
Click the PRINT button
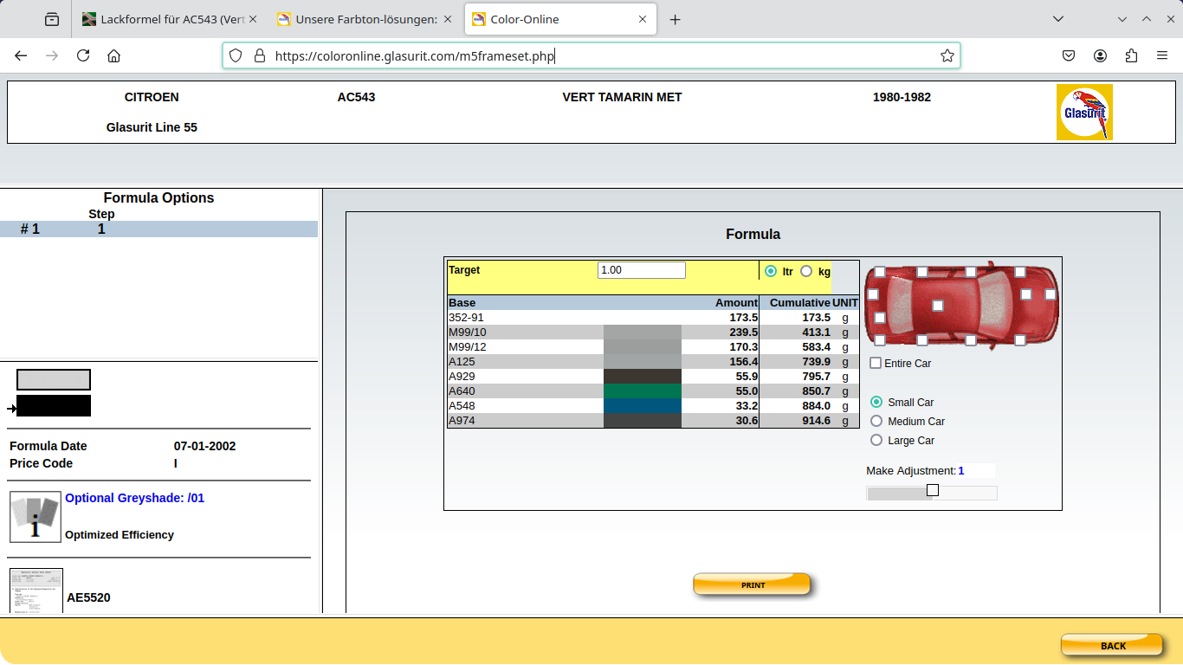pyautogui.click(x=752, y=585)
